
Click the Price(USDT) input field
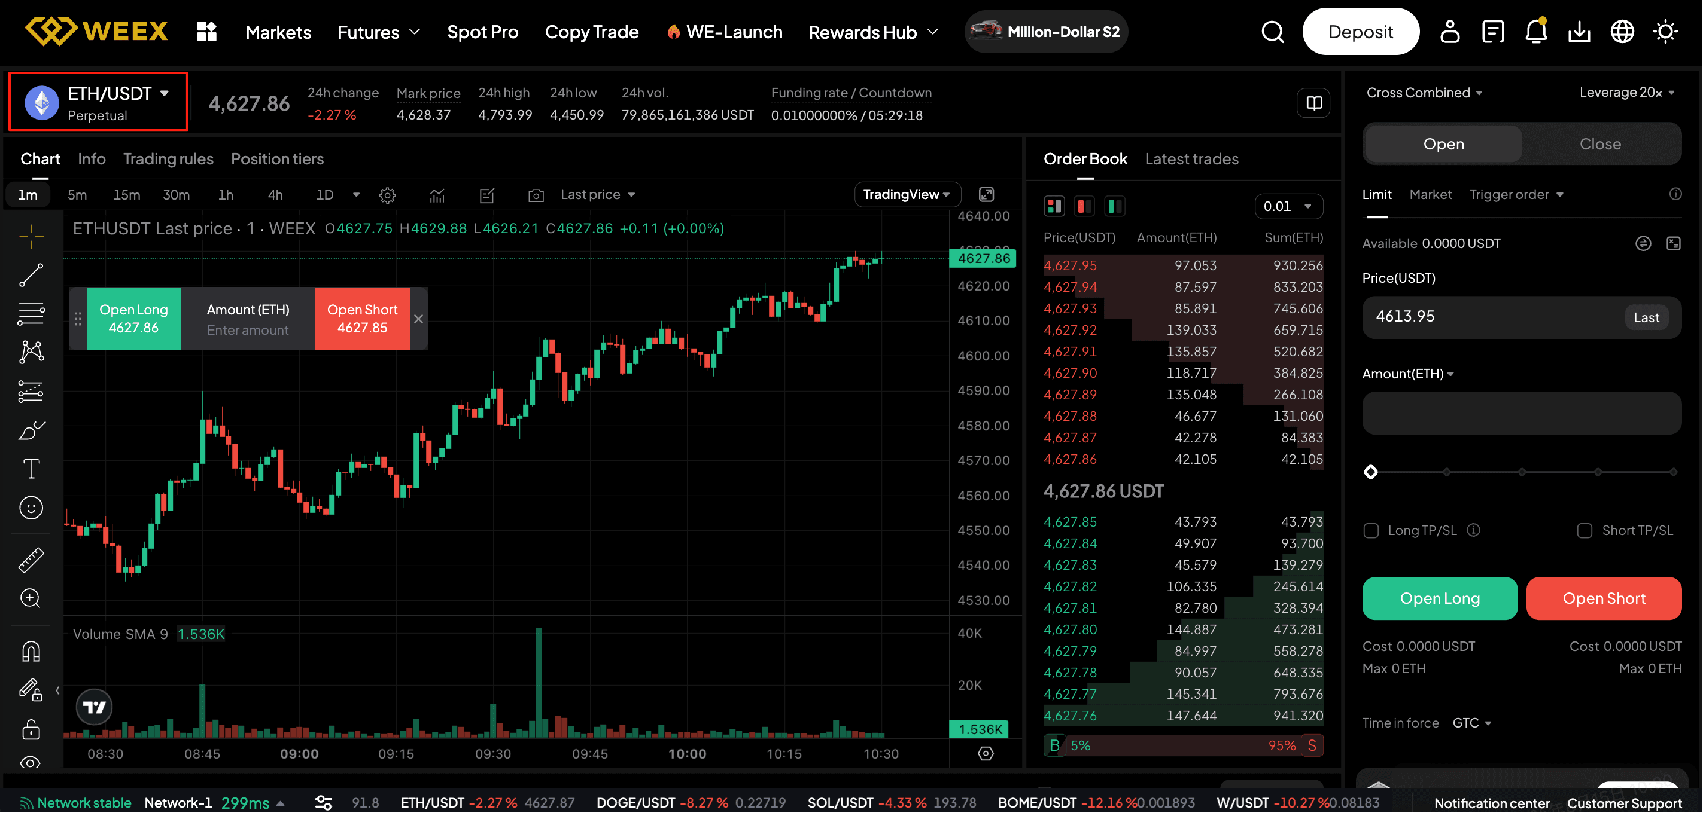pos(1488,316)
